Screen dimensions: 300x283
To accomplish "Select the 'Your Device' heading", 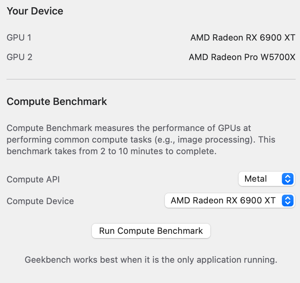I will point(35,11).
